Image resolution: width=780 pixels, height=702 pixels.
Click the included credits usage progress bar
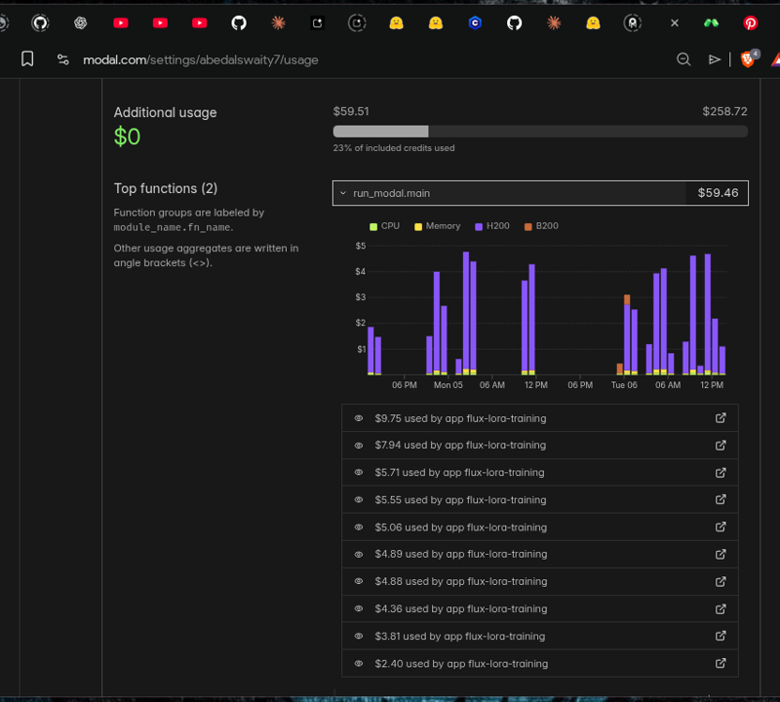540,132
